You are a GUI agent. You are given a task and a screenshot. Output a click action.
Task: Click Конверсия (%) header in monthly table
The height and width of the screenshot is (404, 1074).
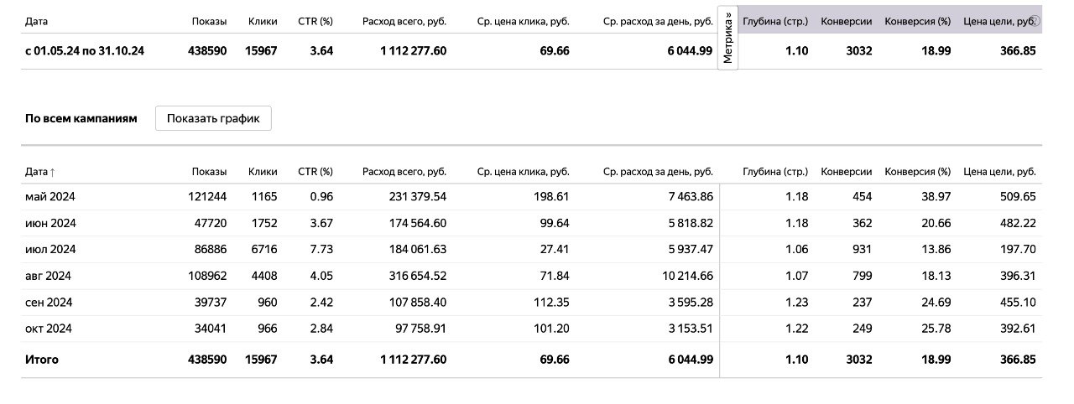tap(918, 172)
